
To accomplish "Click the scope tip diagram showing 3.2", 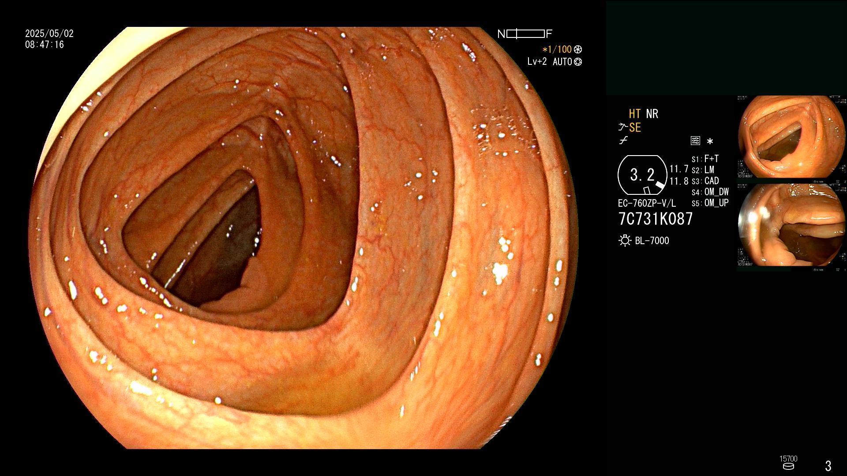I will point(642,175).
